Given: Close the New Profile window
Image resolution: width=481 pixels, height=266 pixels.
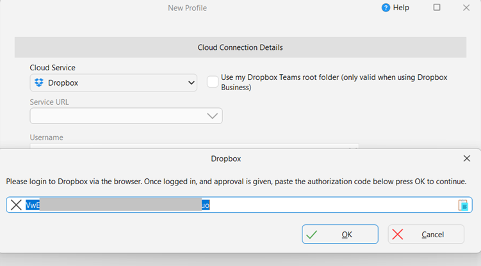Looking at the screenshot, I should coord(466,8).
